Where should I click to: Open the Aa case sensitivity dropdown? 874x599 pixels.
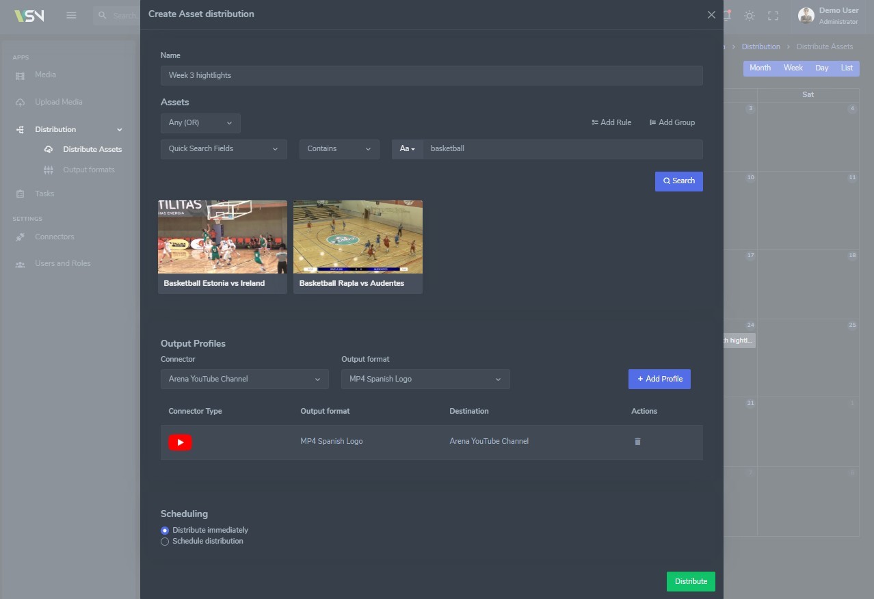point(407,149)
